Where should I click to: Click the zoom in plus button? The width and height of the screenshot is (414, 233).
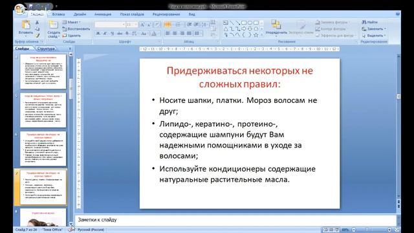[389, 230]
